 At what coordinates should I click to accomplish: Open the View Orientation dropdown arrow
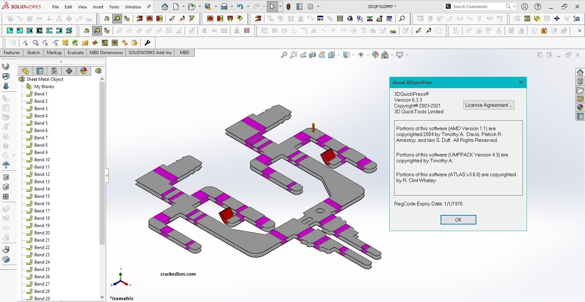coord(339,55)
